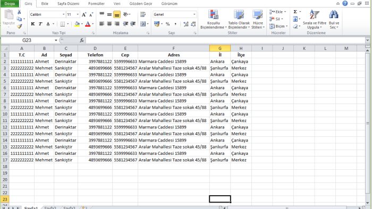Click the AutoSum sigma icon
Viewport: 372px width, 209px height.
pos(295,12)
